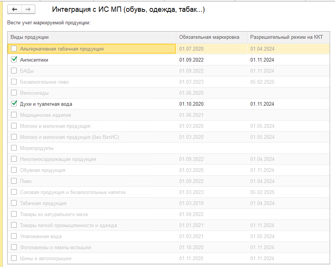Uncheck the Антисептики checkbox
This screenshot has width=335, height=267.
pos(14,60)
